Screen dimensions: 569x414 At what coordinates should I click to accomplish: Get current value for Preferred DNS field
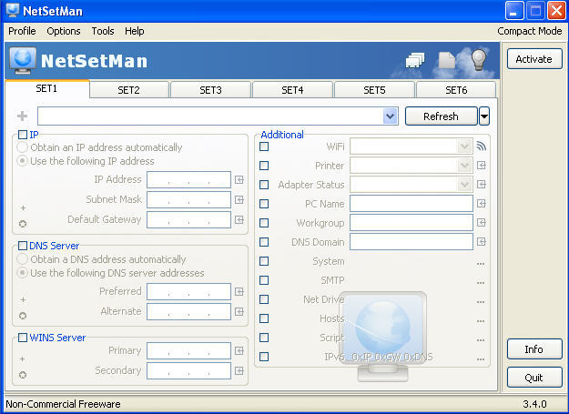[239, 292]
